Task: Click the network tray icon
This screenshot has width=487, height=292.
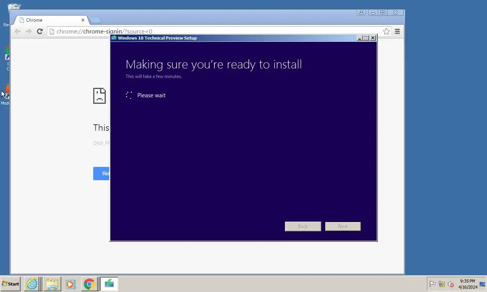Action: click(x=442, y=284)
